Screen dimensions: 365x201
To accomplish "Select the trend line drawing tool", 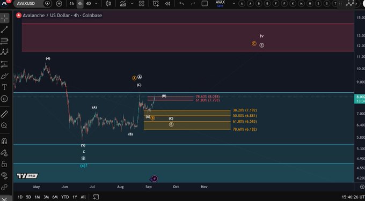I will tap(4, 29).
